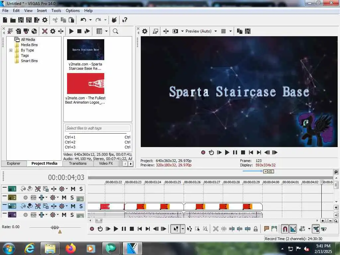Image resolution: width=340 pixels, height=255 pixels.
Task: Save preview snapshot to file
Action: tap(248, 31)
